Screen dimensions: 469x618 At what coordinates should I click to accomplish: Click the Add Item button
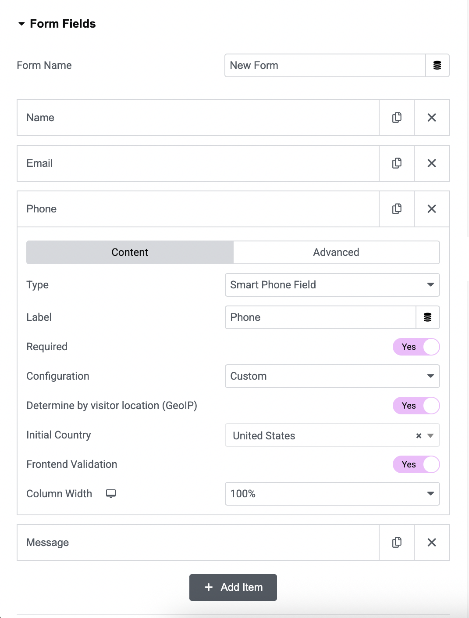point(233,587)
